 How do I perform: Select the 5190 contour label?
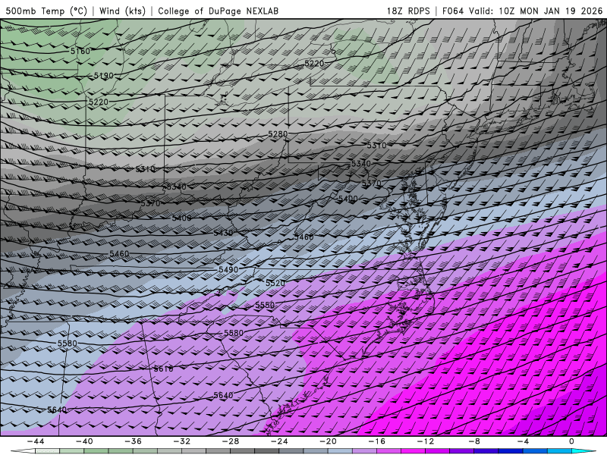tap(103, 76)
